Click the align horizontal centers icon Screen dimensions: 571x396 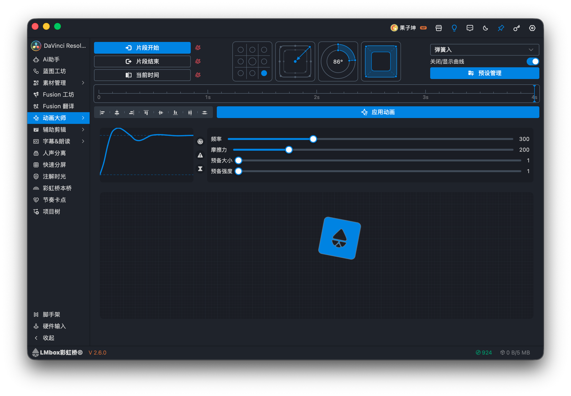click(x=117, y=112)
